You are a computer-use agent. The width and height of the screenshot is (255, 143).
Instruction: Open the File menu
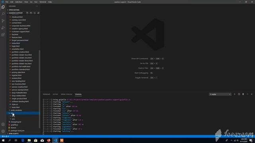7,2
